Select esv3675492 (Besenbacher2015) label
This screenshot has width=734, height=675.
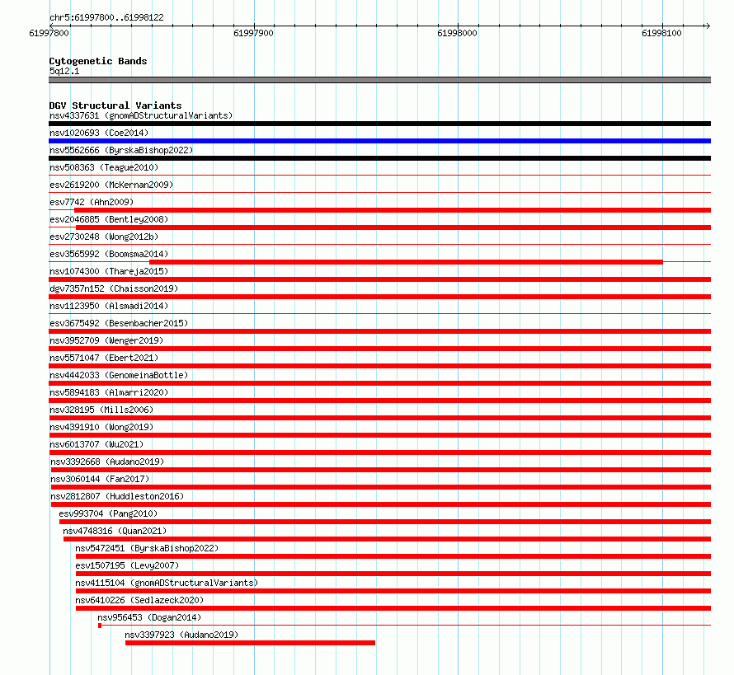click(x=119, y=323)
